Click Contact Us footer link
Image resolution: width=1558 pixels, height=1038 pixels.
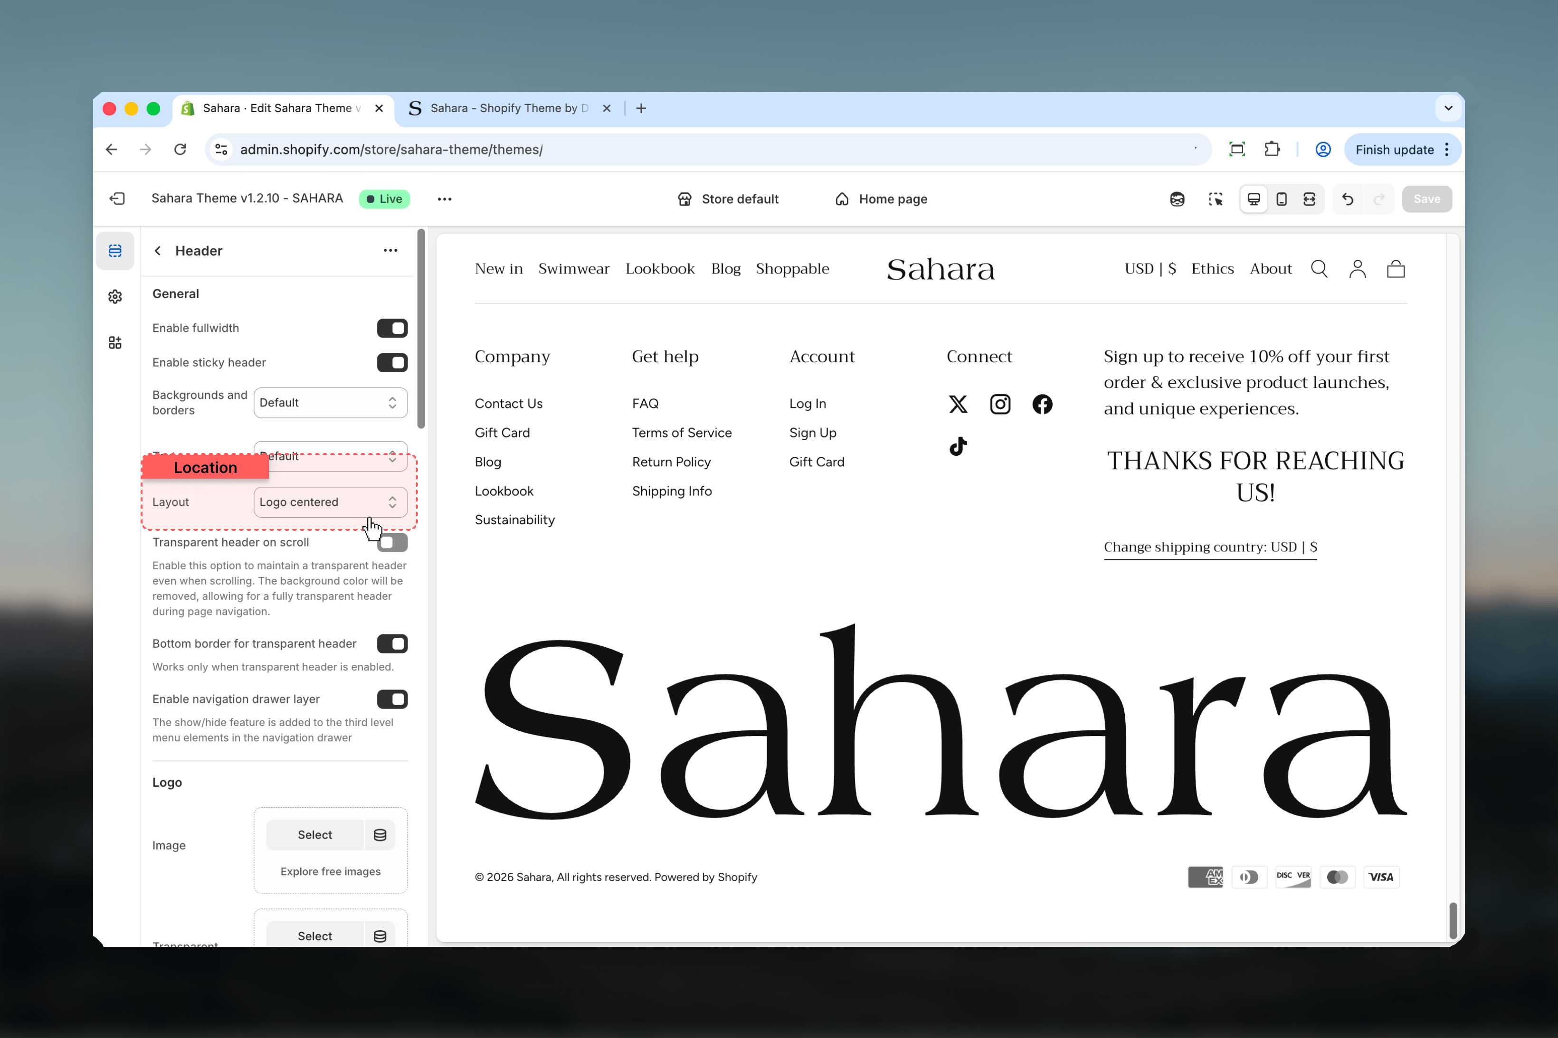[509, 404]
